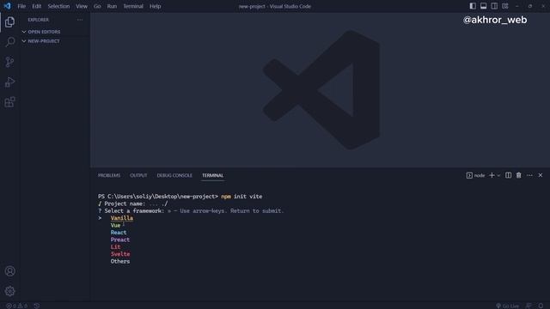Select the Terminal tab
The height and width of the screenshot is (309, 550).
click(x=212, y=175)
